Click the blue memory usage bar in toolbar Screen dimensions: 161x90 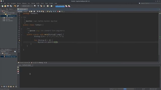(60, 6)
